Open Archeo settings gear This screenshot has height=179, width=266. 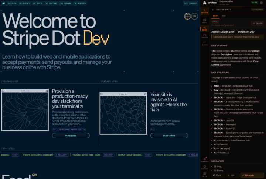(262, 3)
